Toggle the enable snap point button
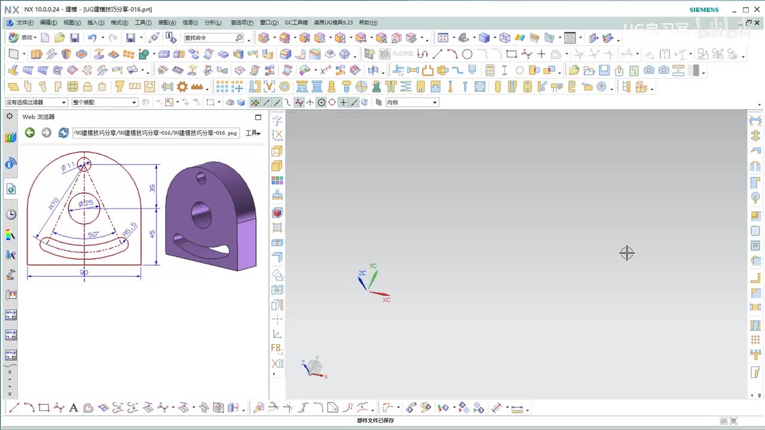765x430 pixels. (255, 102)
